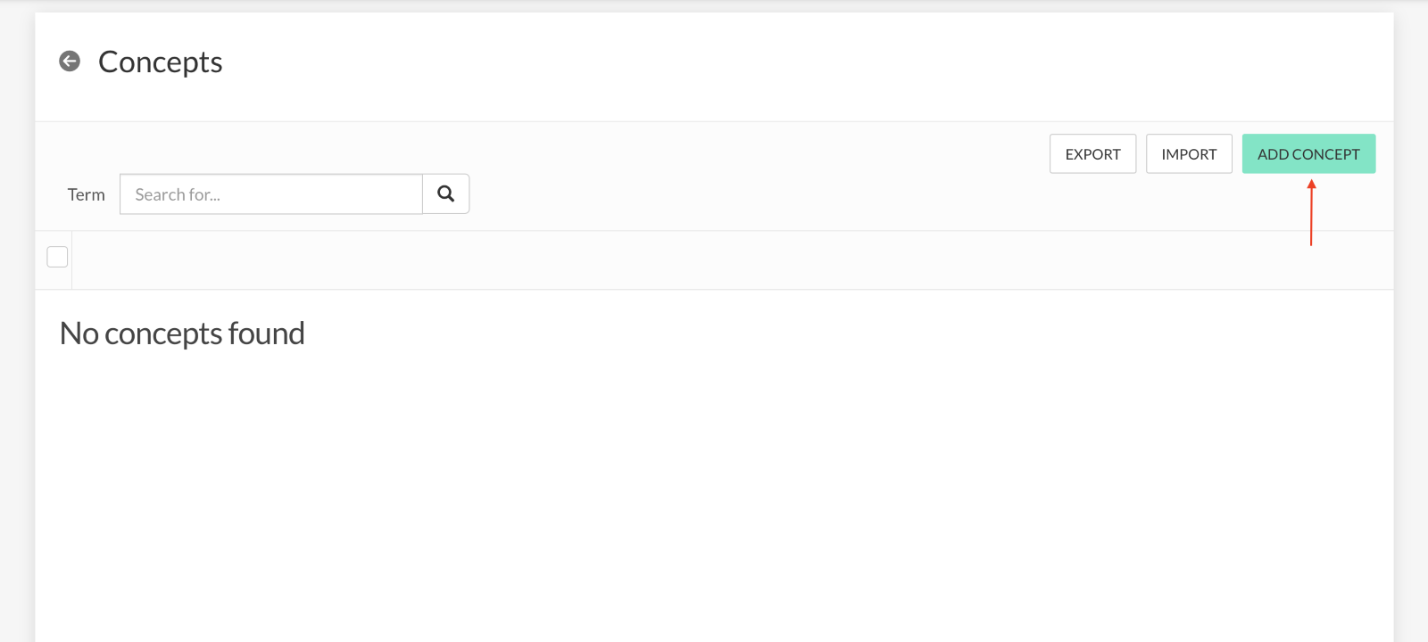Click the circular back icon beside Concepts

[70, 61]
